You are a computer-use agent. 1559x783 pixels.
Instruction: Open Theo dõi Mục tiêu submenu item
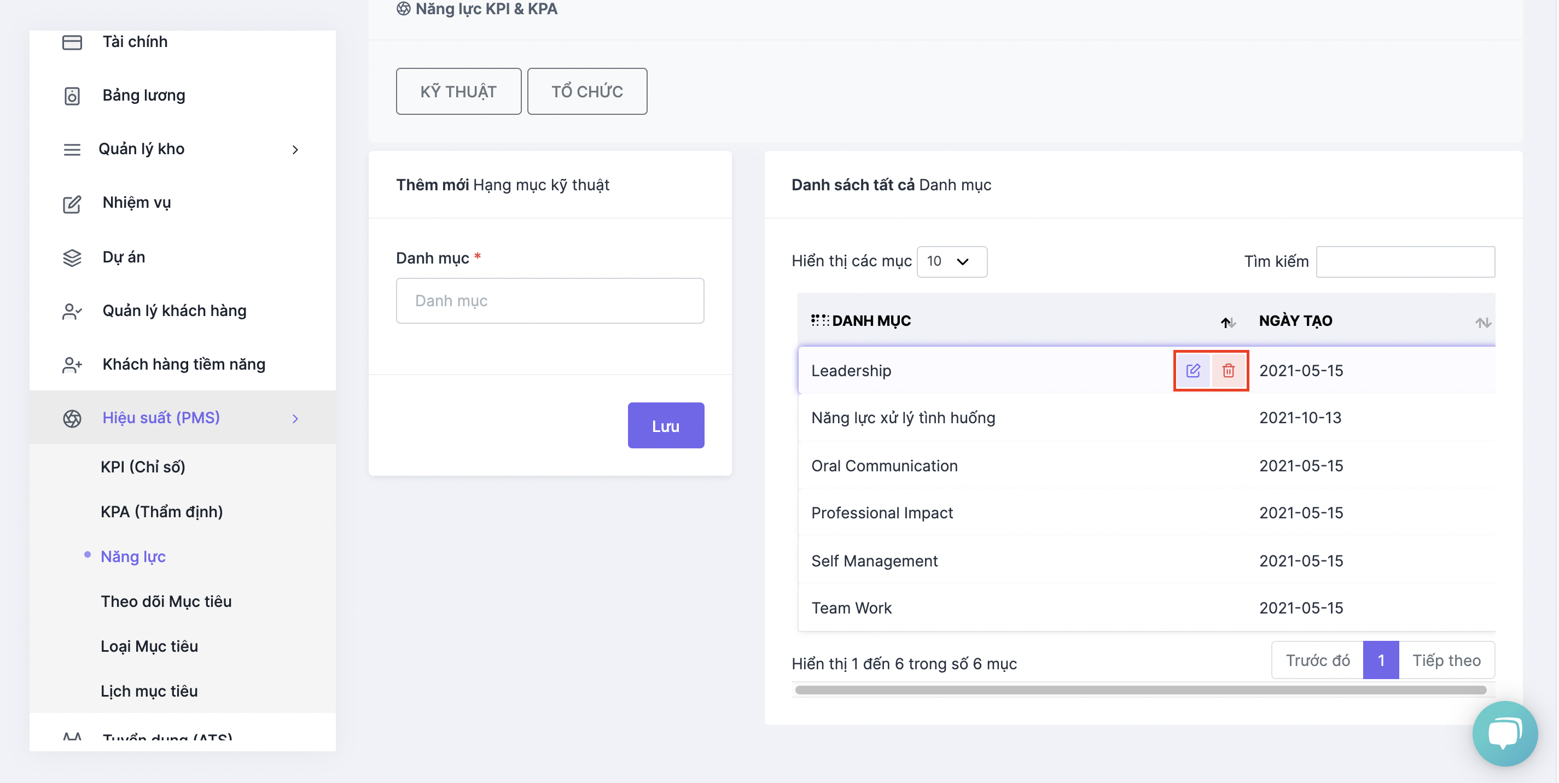pos(166,601)
